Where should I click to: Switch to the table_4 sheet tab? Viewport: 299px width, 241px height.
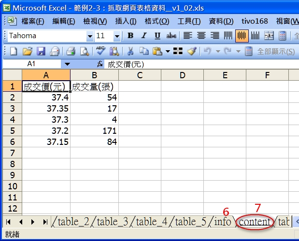152,222
